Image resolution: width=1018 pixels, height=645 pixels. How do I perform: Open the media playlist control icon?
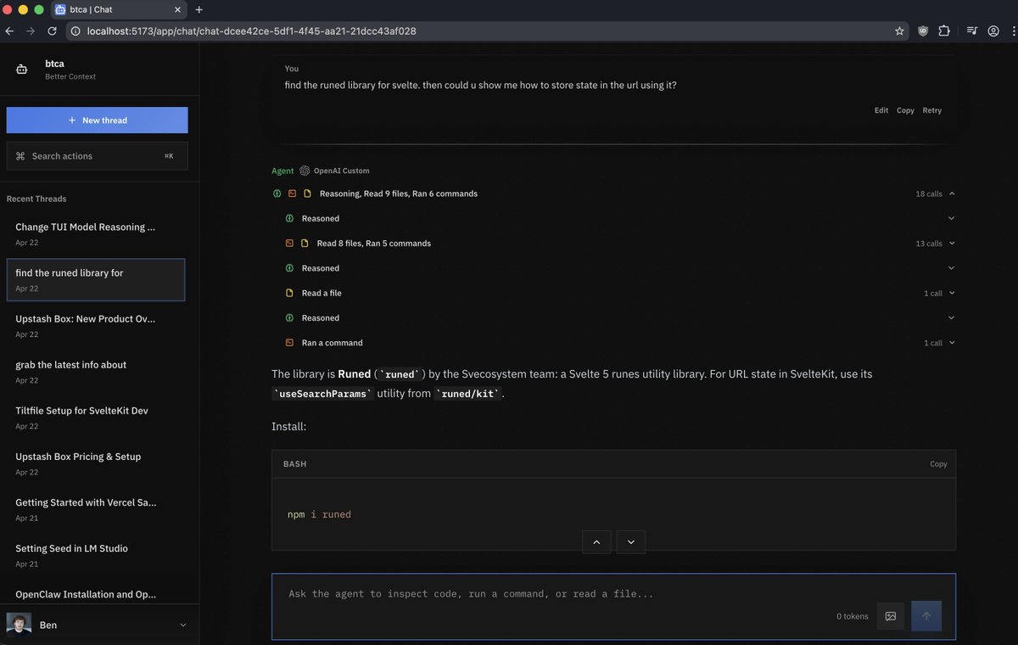coord(971,31)
